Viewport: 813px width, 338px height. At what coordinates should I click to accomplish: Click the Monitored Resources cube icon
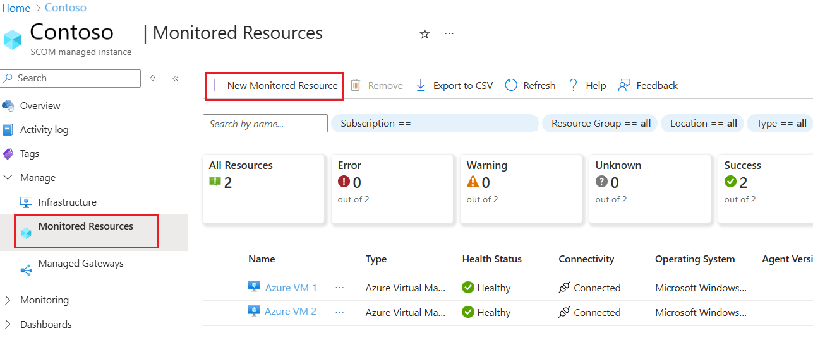26,233
